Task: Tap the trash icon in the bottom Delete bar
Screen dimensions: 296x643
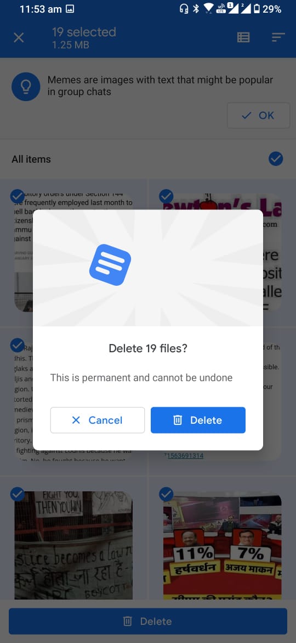Action: coord(128,621)
